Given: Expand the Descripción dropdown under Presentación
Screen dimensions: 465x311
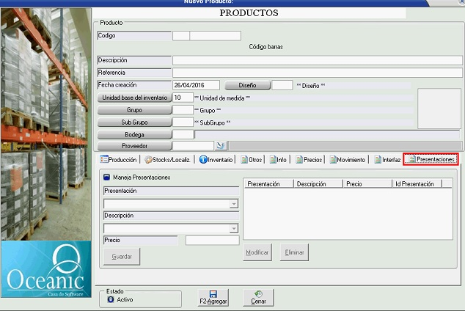Looking at the screenshot, I should [234, 229].
